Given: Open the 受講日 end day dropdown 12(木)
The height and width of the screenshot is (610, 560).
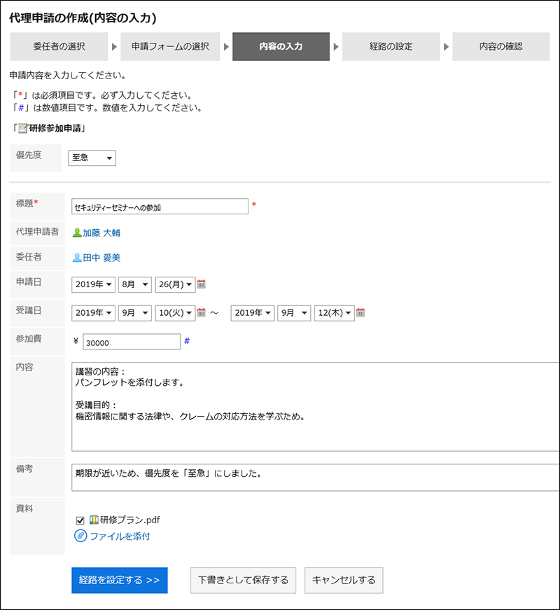Looking at the screenshot, I should coord(335,313).
